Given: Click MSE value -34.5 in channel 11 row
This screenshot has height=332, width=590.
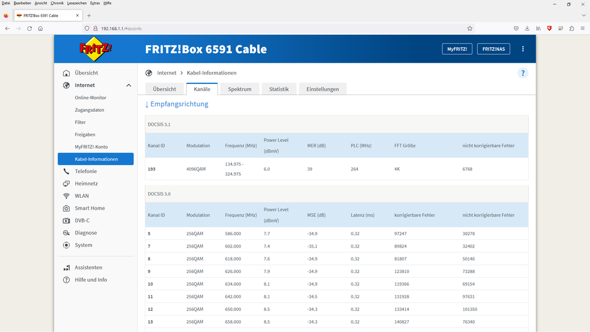Looking at the screenshot, I should click(312, 297).
